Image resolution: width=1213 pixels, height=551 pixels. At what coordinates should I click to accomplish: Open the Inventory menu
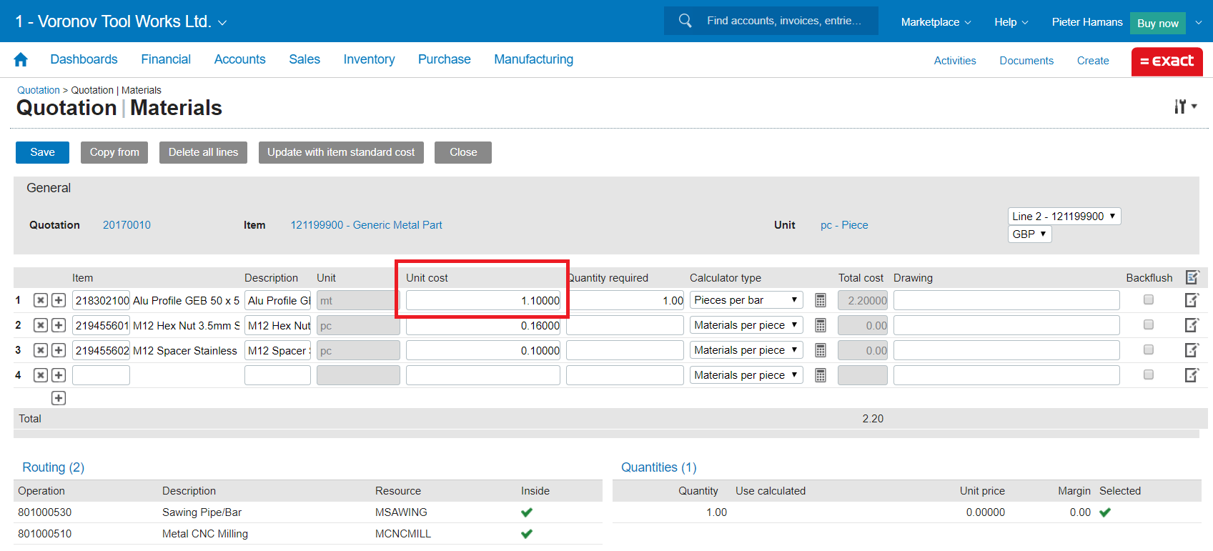(x=369, y=60)
